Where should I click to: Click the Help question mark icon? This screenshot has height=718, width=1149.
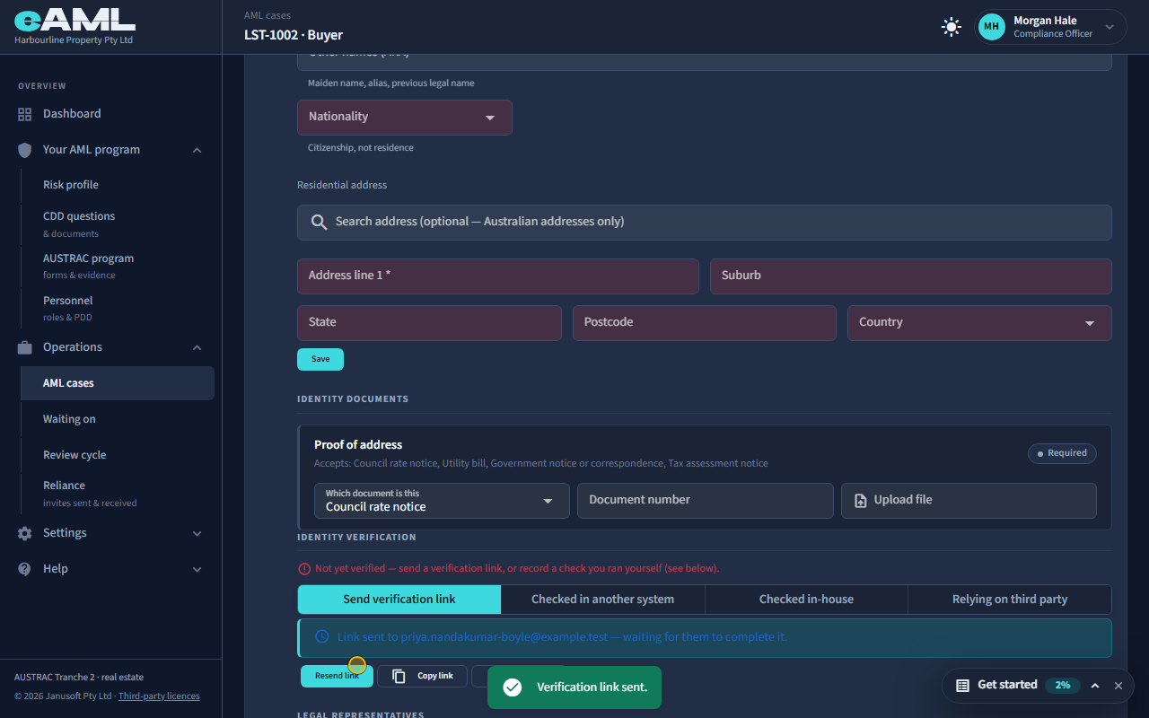[25, 569]
